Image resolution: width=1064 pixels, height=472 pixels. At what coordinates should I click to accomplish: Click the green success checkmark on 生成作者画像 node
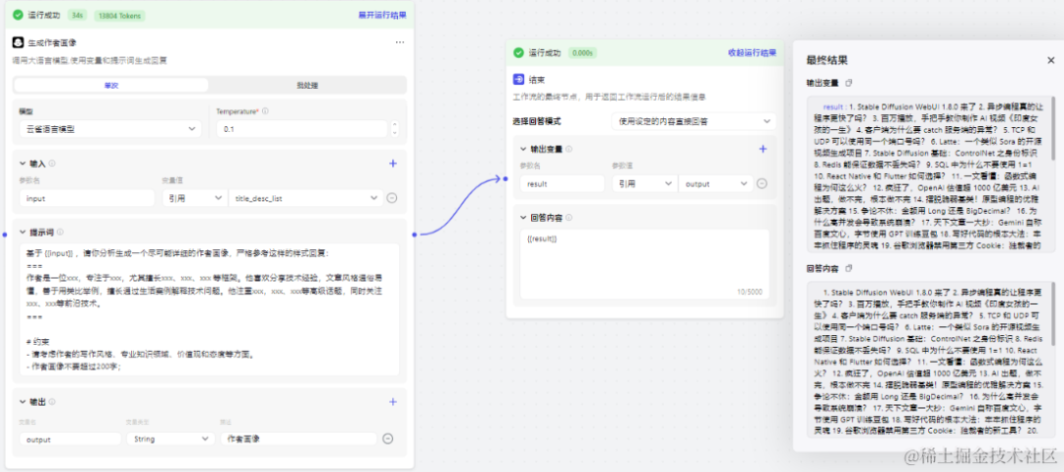pos(18,15)
